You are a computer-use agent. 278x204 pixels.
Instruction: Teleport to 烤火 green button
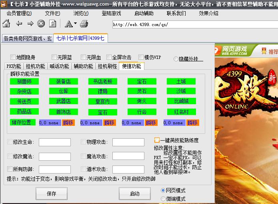(142, 101)
